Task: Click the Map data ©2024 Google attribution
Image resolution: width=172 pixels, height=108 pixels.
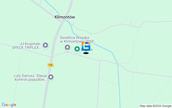Action: [155, 106]
